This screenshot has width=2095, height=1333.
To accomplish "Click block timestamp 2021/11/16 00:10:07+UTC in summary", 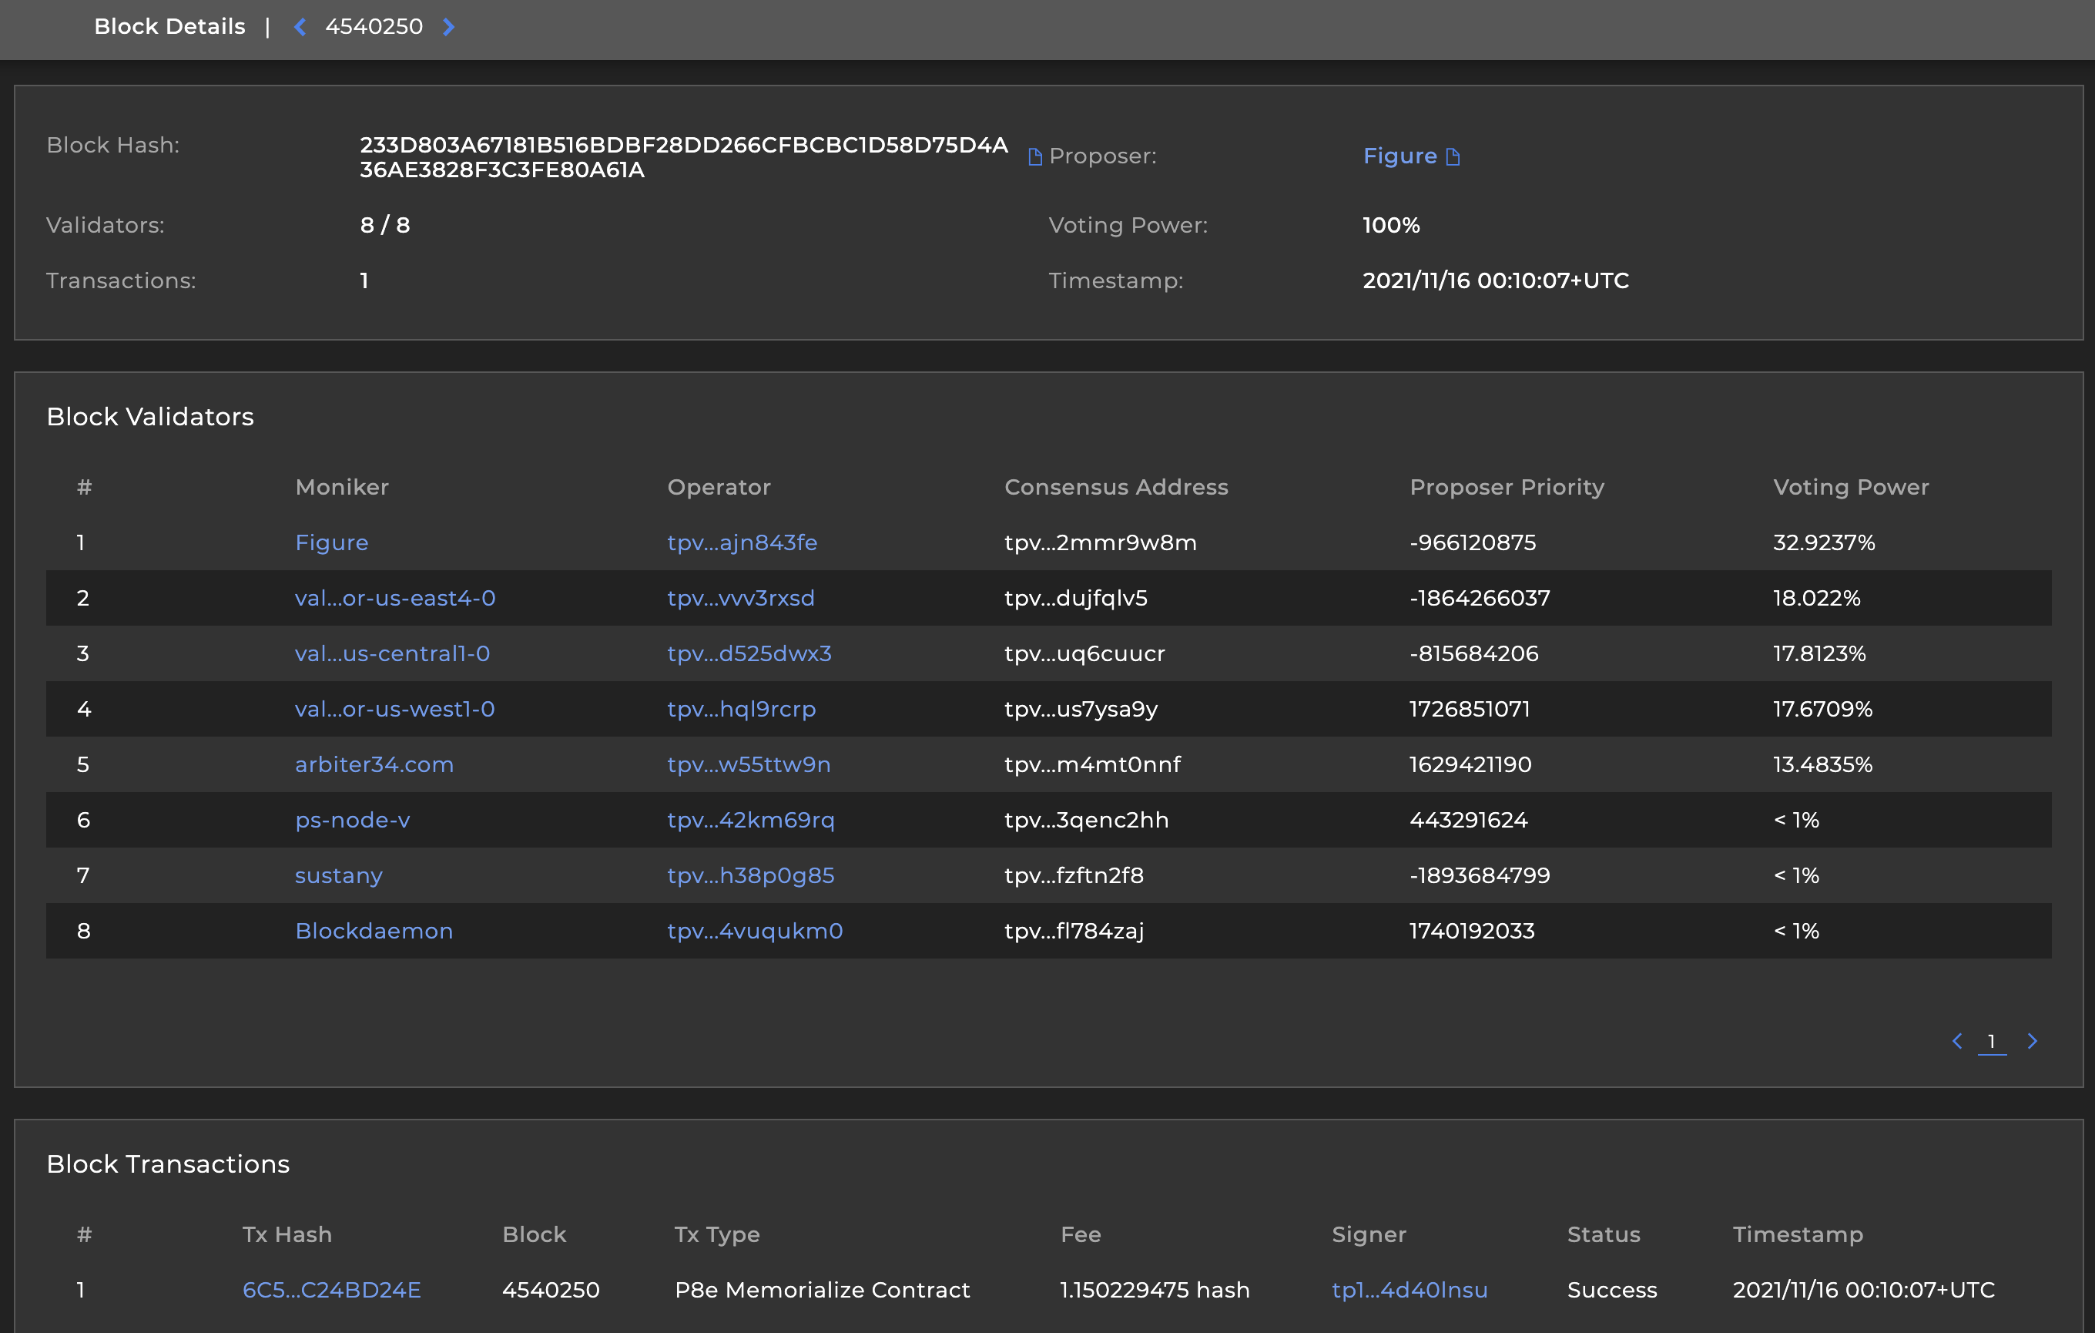I will click(x=1495, y=280).
